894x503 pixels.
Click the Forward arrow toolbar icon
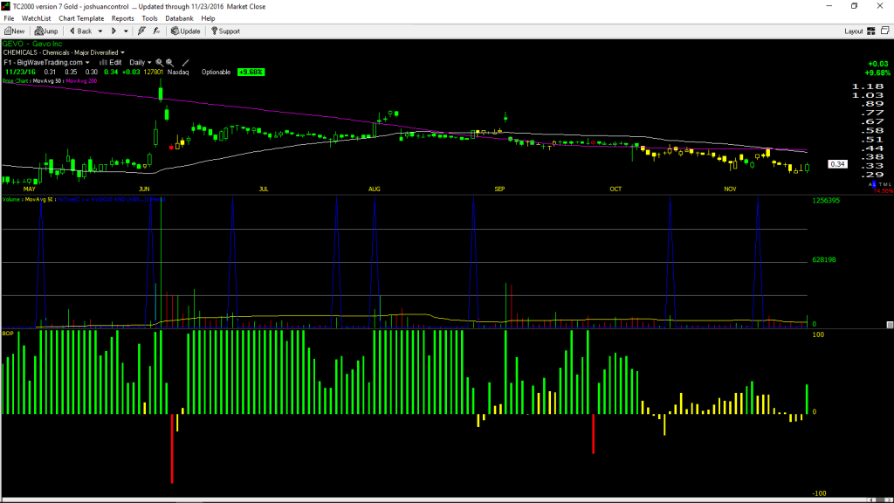click(113, 31)
